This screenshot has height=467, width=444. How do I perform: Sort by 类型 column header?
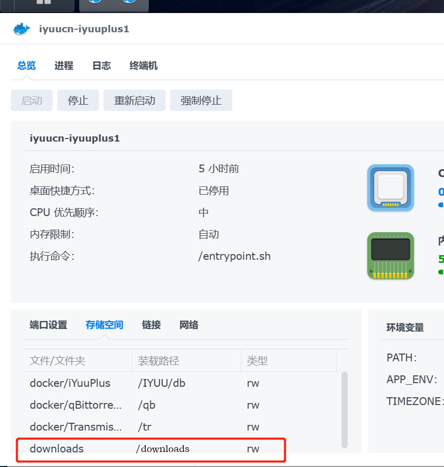(288, 361)
